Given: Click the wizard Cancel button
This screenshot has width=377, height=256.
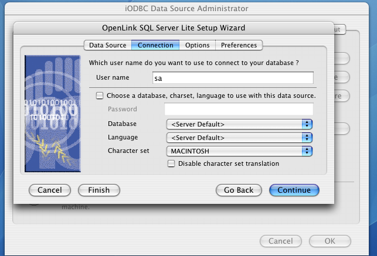Looking at the screenshot, I should [x=50, y=190].
